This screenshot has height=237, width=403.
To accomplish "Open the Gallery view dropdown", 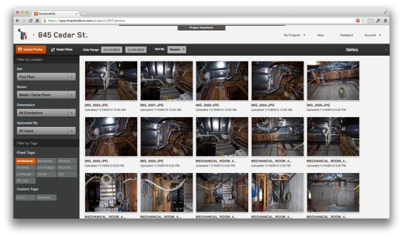I will pyautogui.click(x=365, y=50).
